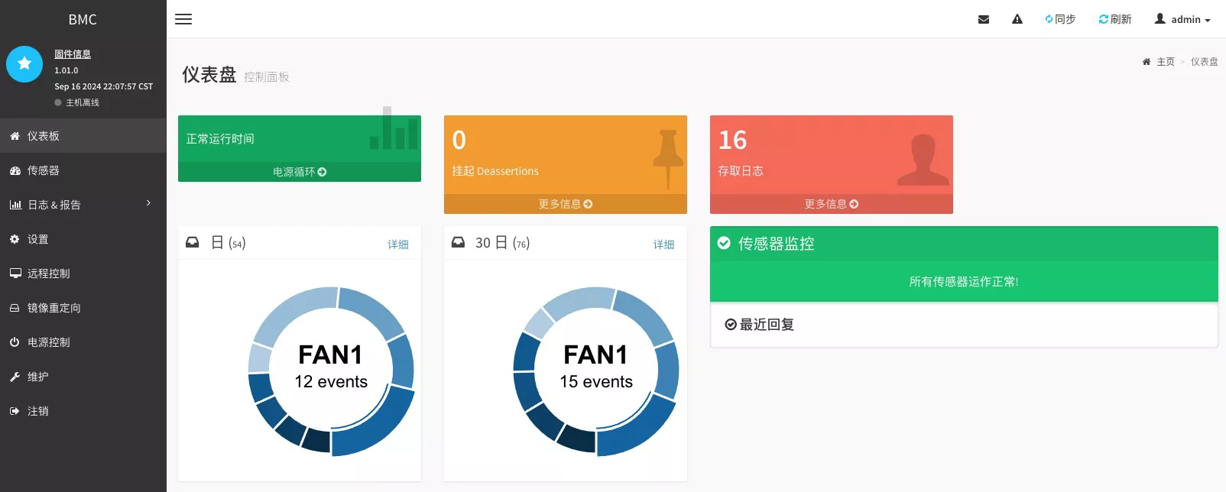This screenshot has height=492, width=1226.
Task: Click the large dark-blue segment of 12 events donut
Action: [x=380, y=427]
